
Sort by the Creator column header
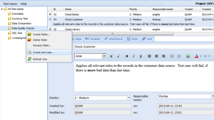(192, 9)
